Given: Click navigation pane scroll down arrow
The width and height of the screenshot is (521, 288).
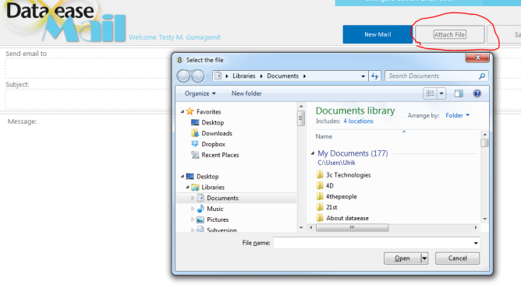Looking at the screenshot, I should click(x=301, y=228).
